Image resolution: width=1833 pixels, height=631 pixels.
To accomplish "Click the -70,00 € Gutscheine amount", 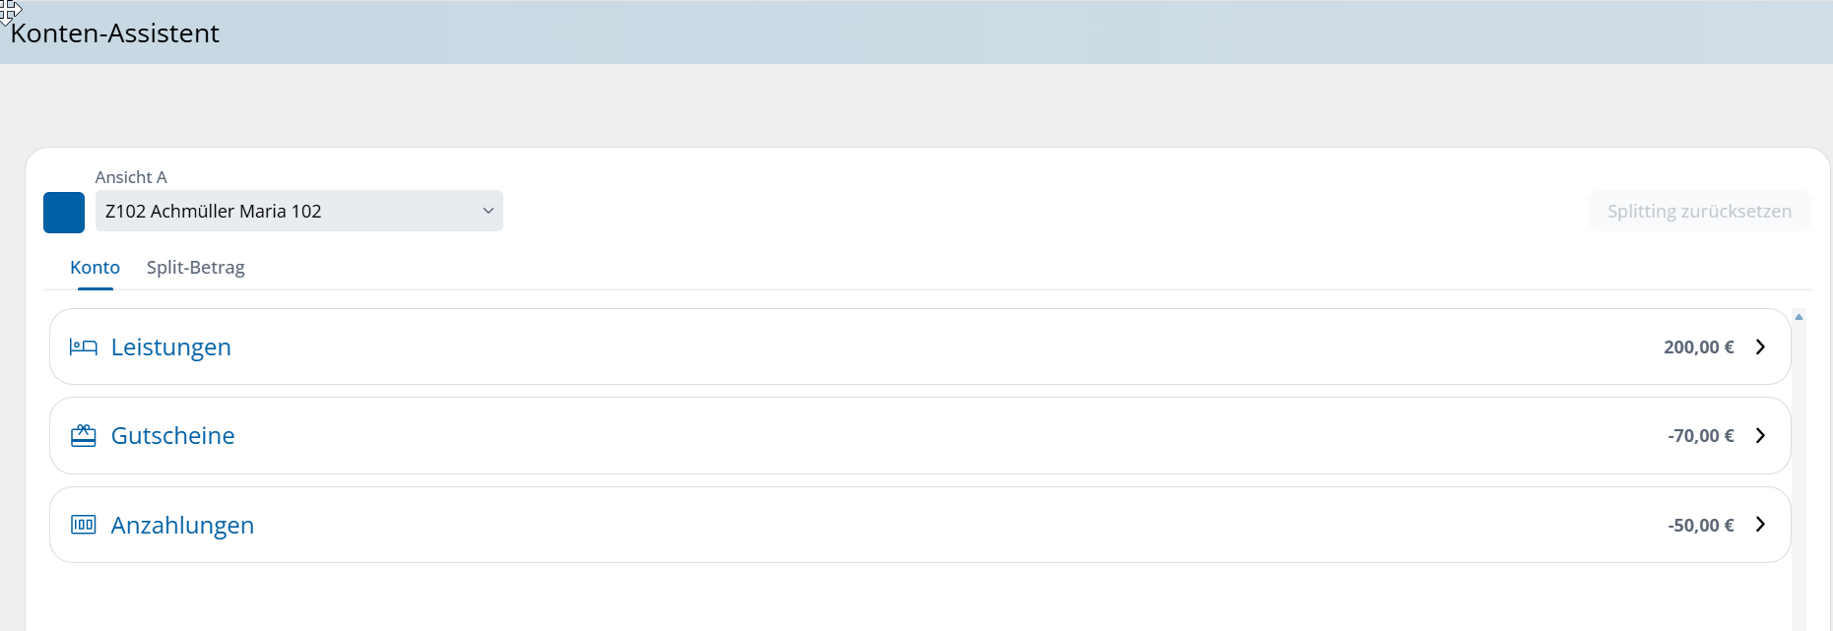I will [1701, 436].
